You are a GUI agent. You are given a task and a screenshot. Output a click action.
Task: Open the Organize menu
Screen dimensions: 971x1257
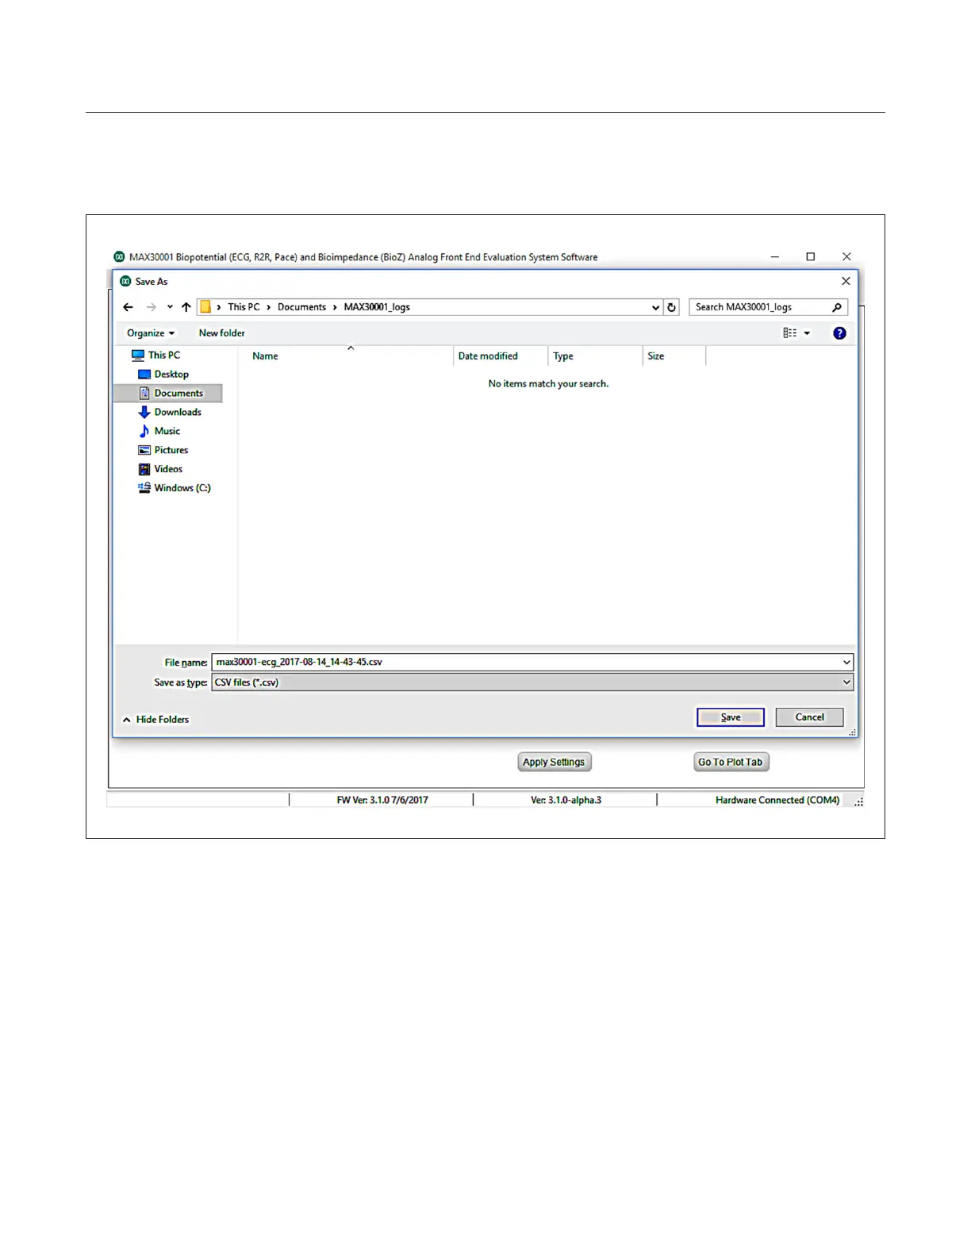[151, 333]
